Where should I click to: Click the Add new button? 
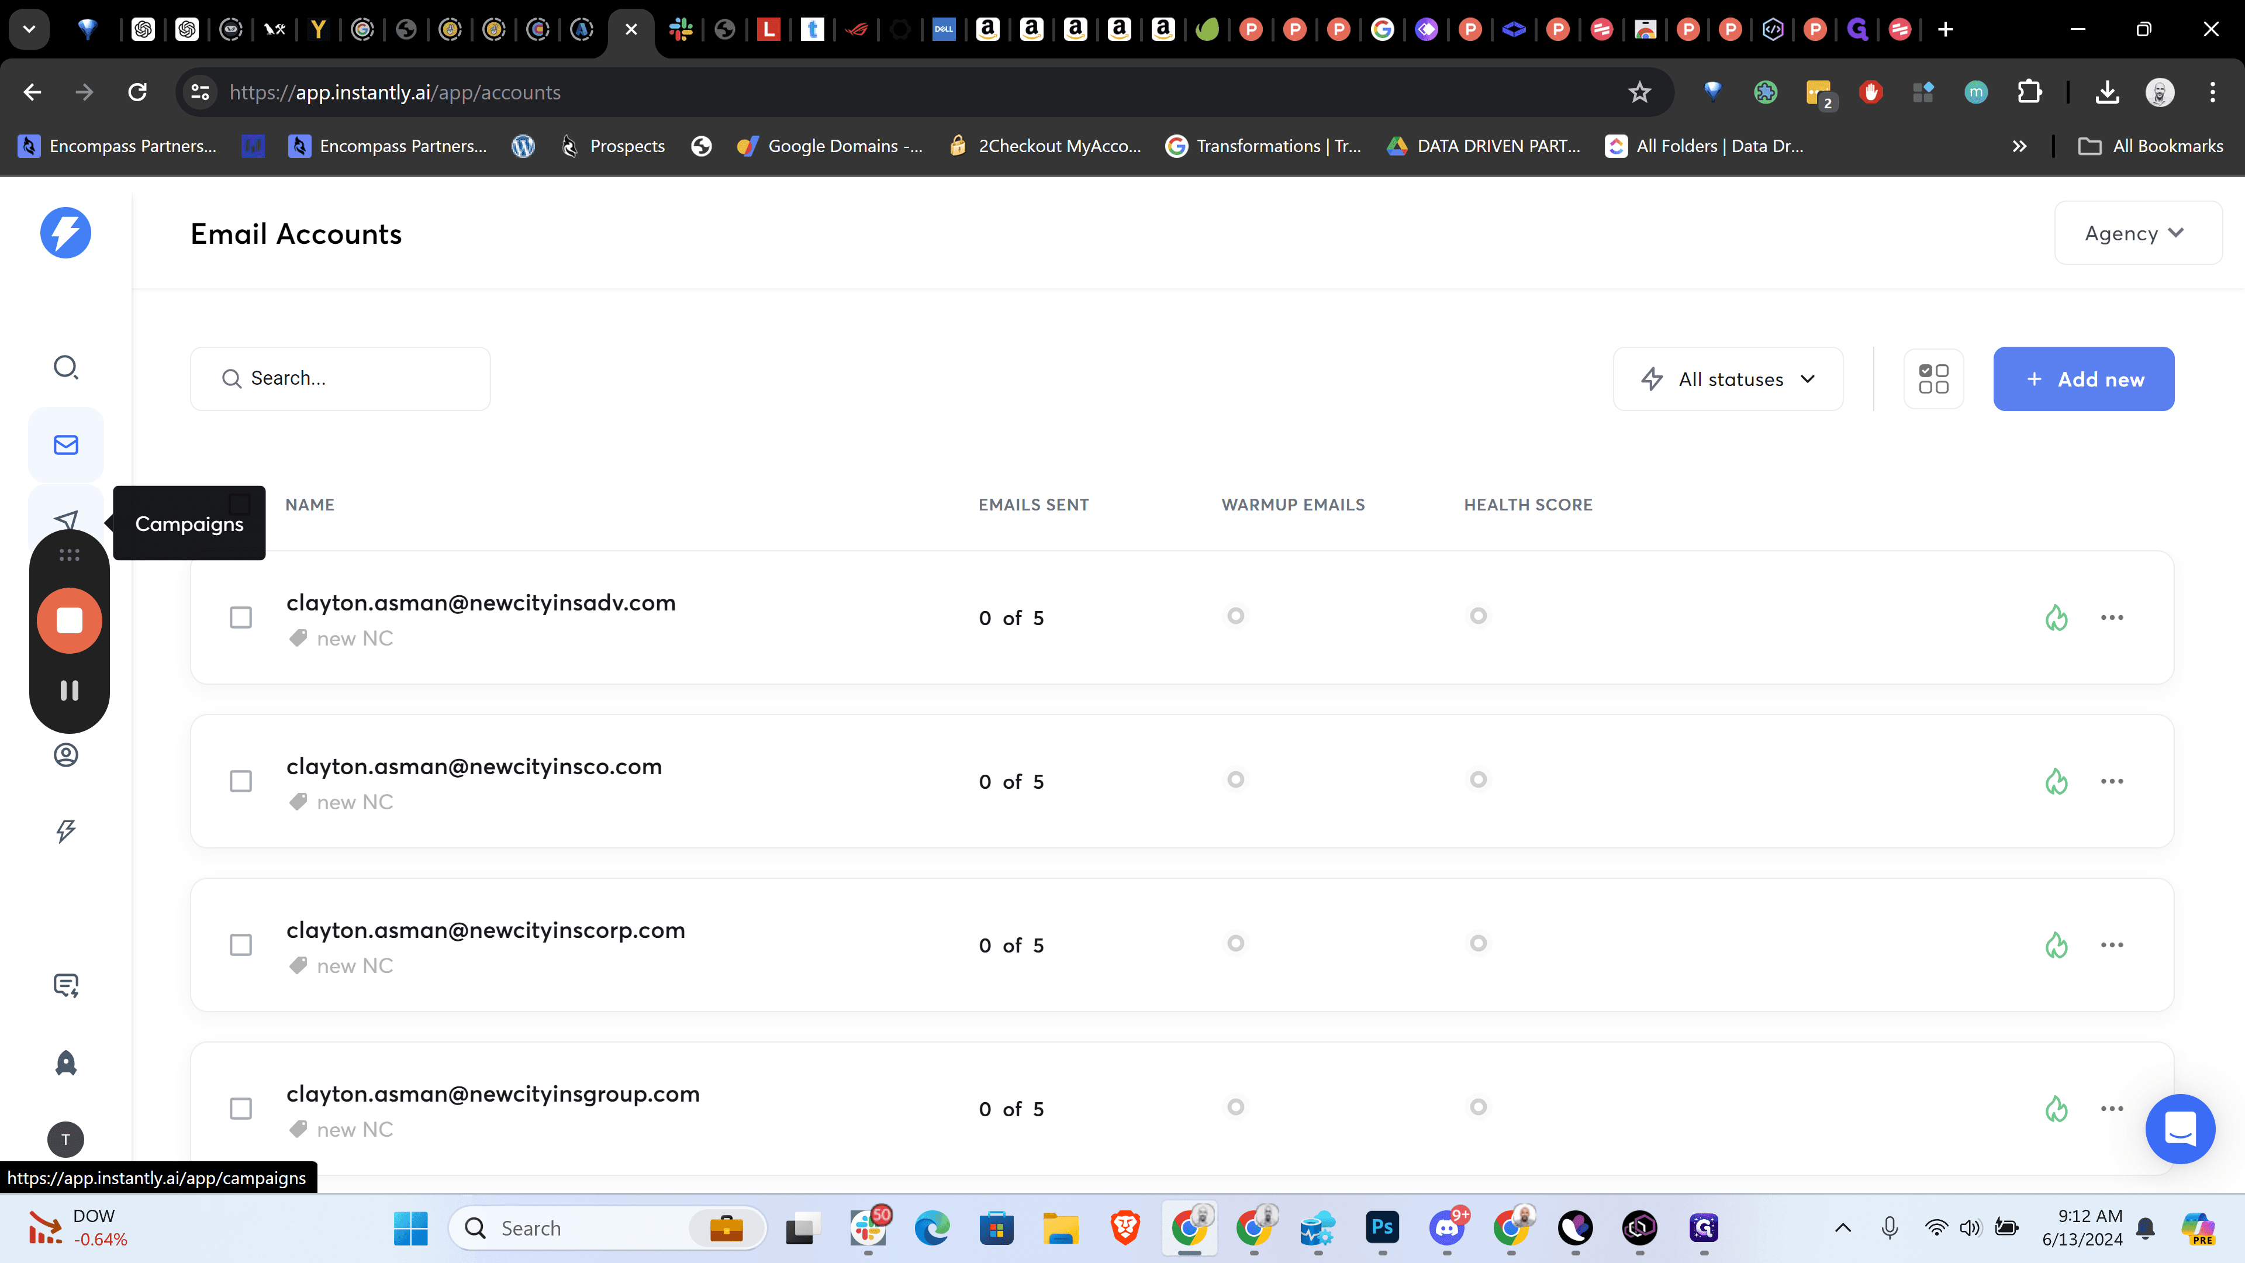tap(2084, 379)
